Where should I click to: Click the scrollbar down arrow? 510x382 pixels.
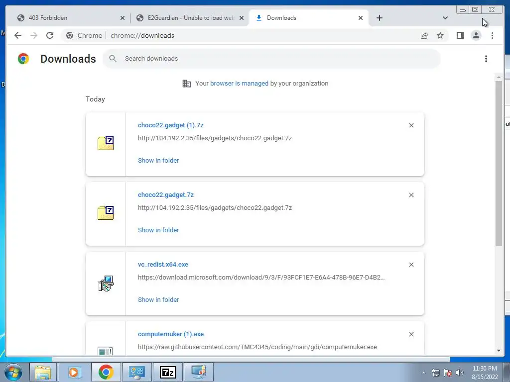pyautogui.click(x=499, y=351)
